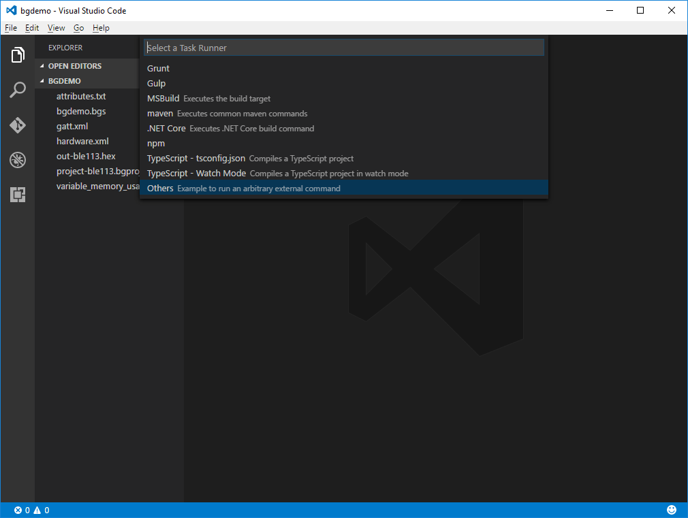
Task: Pick the .NET Core task runner
Action: (x=344, y=129)
